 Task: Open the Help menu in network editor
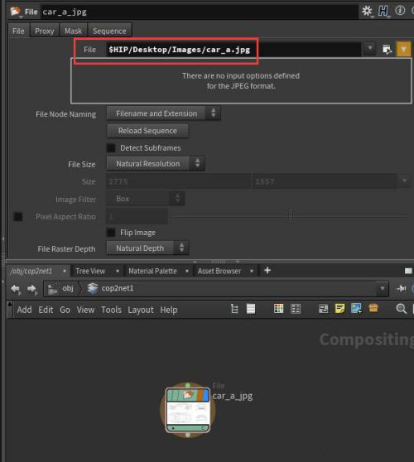pyautogui.click(x=169, y=310)
